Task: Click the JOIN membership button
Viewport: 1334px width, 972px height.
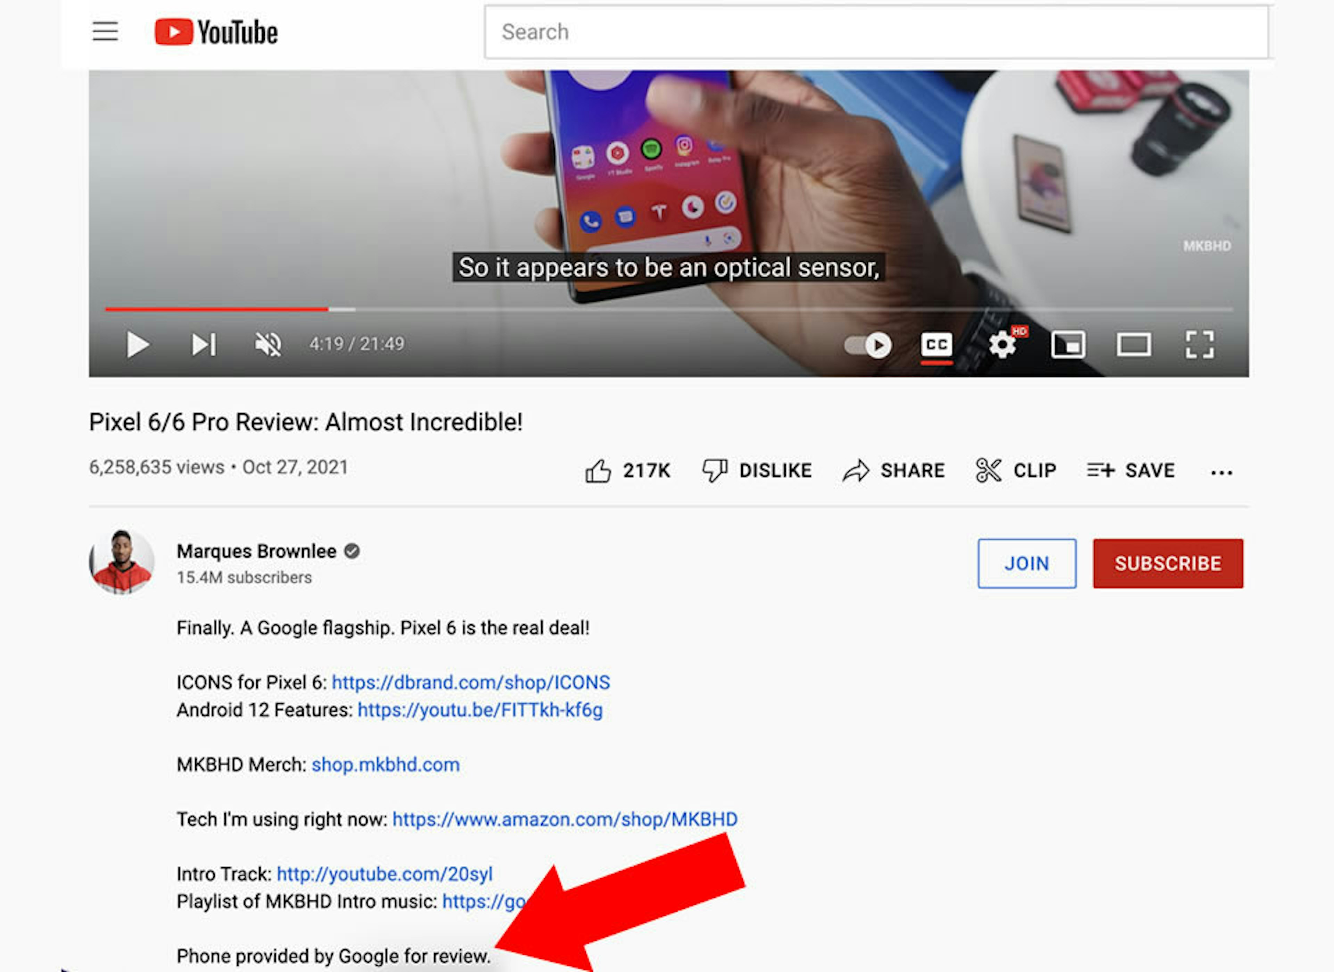Action: (1027, 564)
